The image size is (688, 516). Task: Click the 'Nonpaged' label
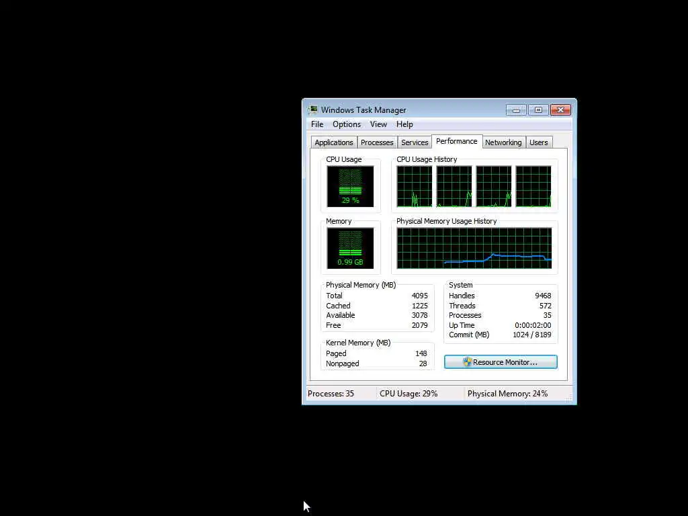point(342,363)
